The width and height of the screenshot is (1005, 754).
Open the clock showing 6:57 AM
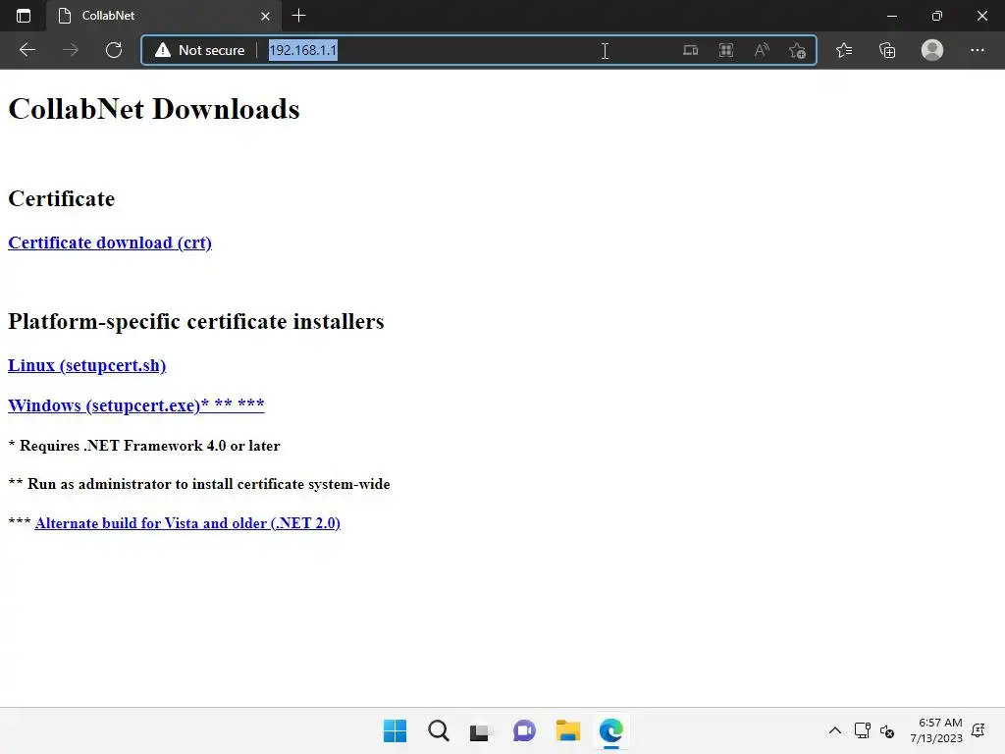pos(936,730)
